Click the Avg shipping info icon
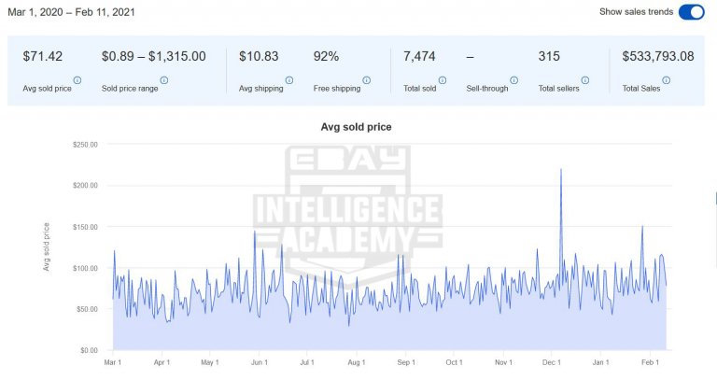The height and width of the screenshot is (380, 717). click(289, 80)
